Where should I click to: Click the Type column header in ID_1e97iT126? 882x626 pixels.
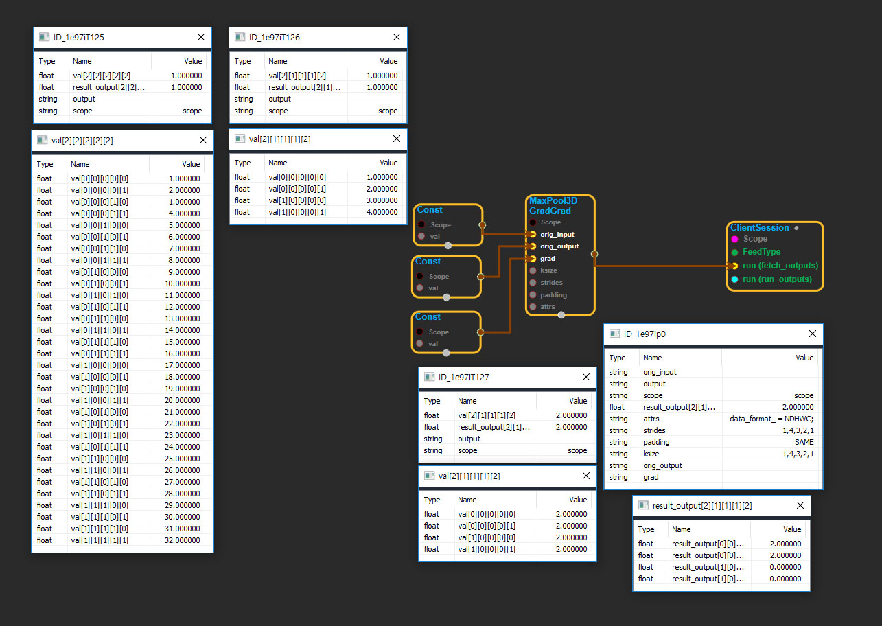tap(242, 61)
